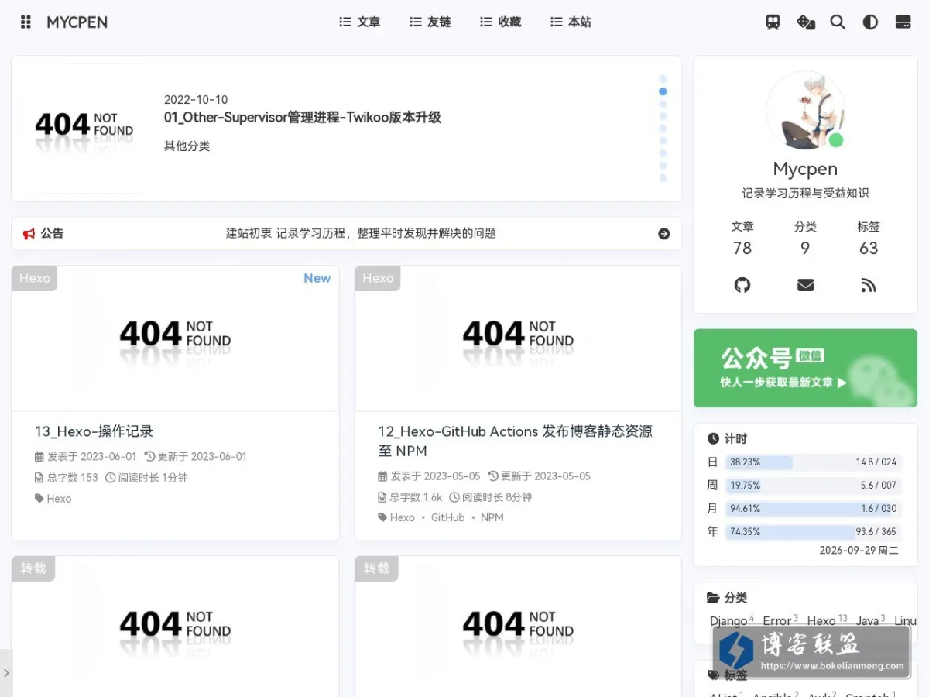Open the 友链 menu

coord(430,22)
